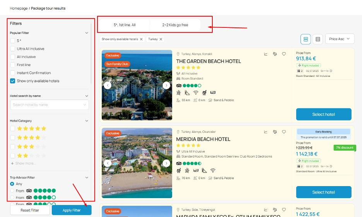Go to Homepage breadcrumb
The width and height of the screenshot is (362, 217).
19,8
